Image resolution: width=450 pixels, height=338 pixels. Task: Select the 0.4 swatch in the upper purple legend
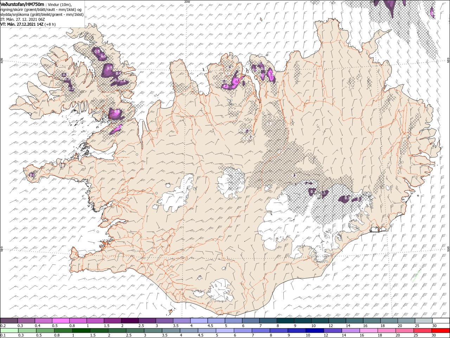[x=43, y=321]
